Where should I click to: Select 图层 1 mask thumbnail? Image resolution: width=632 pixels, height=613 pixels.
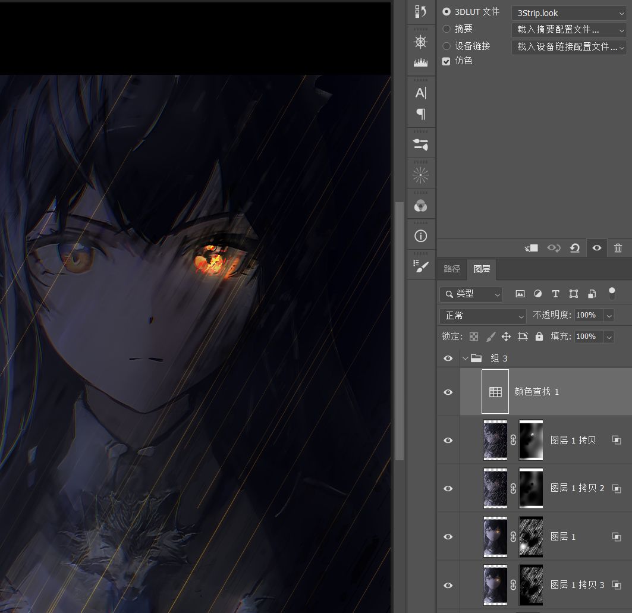(x=531, y=537)
